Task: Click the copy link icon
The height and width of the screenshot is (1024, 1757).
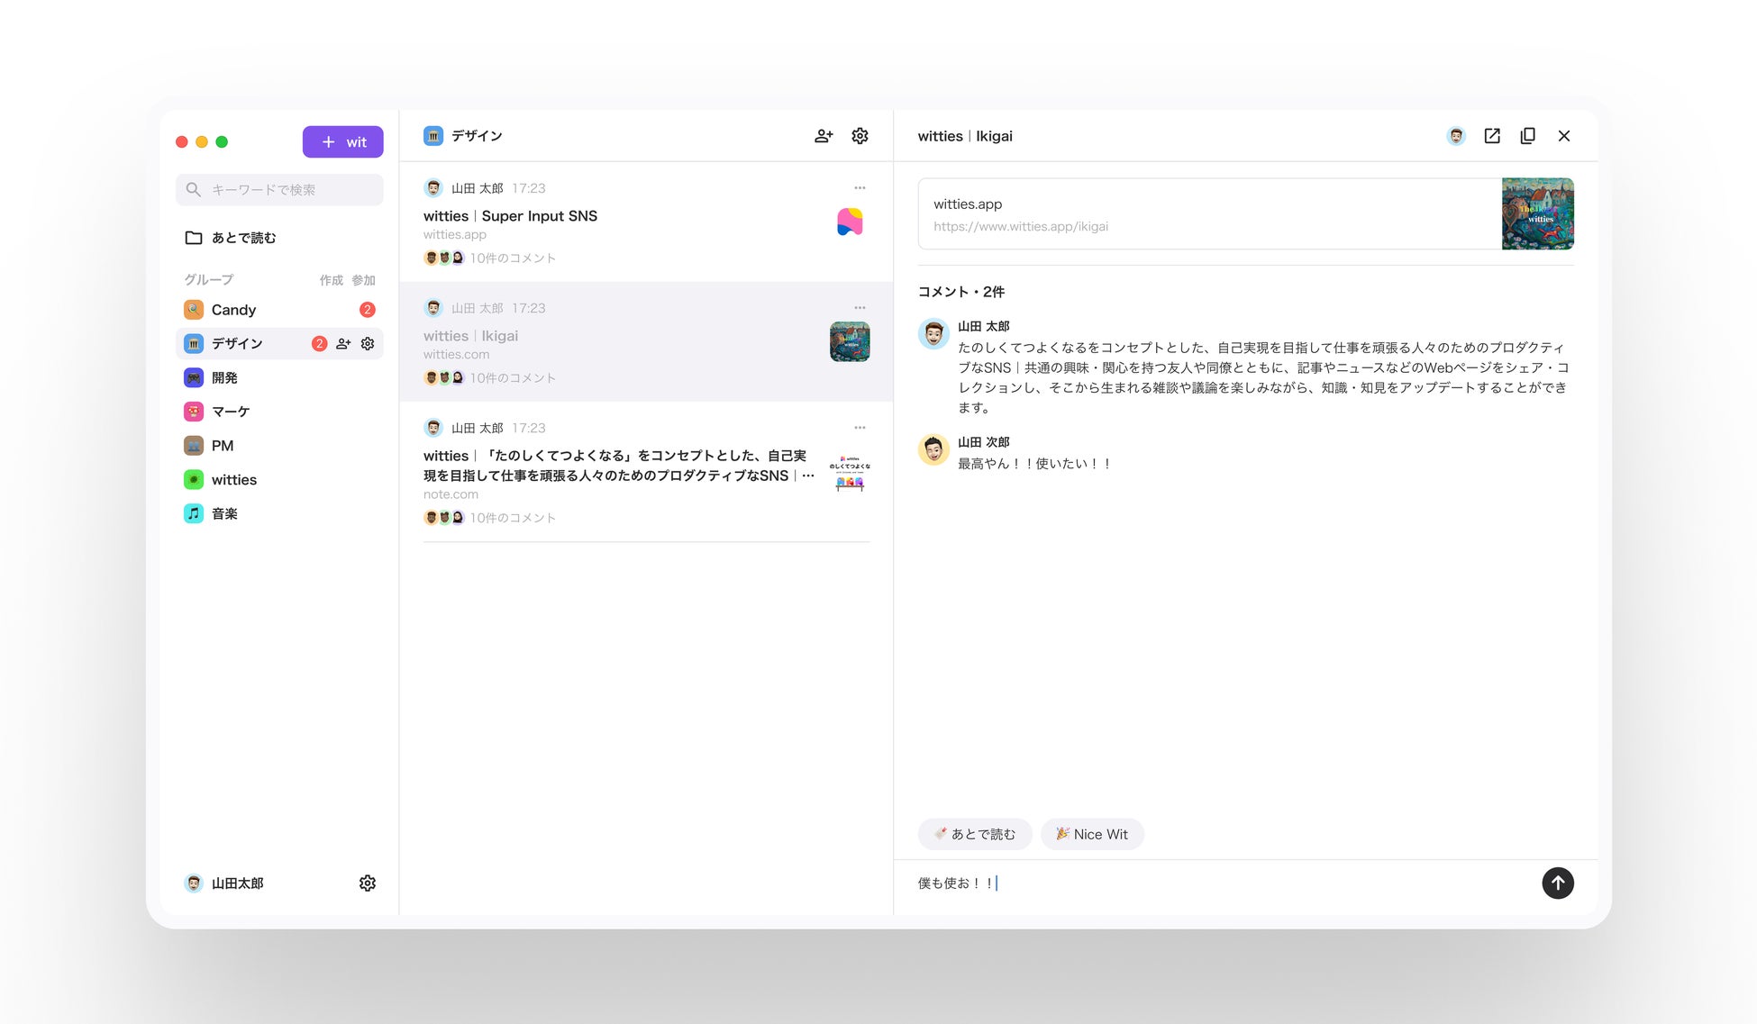Action: 1527,136
